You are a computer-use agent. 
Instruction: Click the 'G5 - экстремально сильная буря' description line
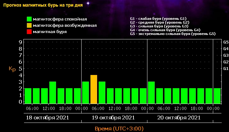point(173,33)
